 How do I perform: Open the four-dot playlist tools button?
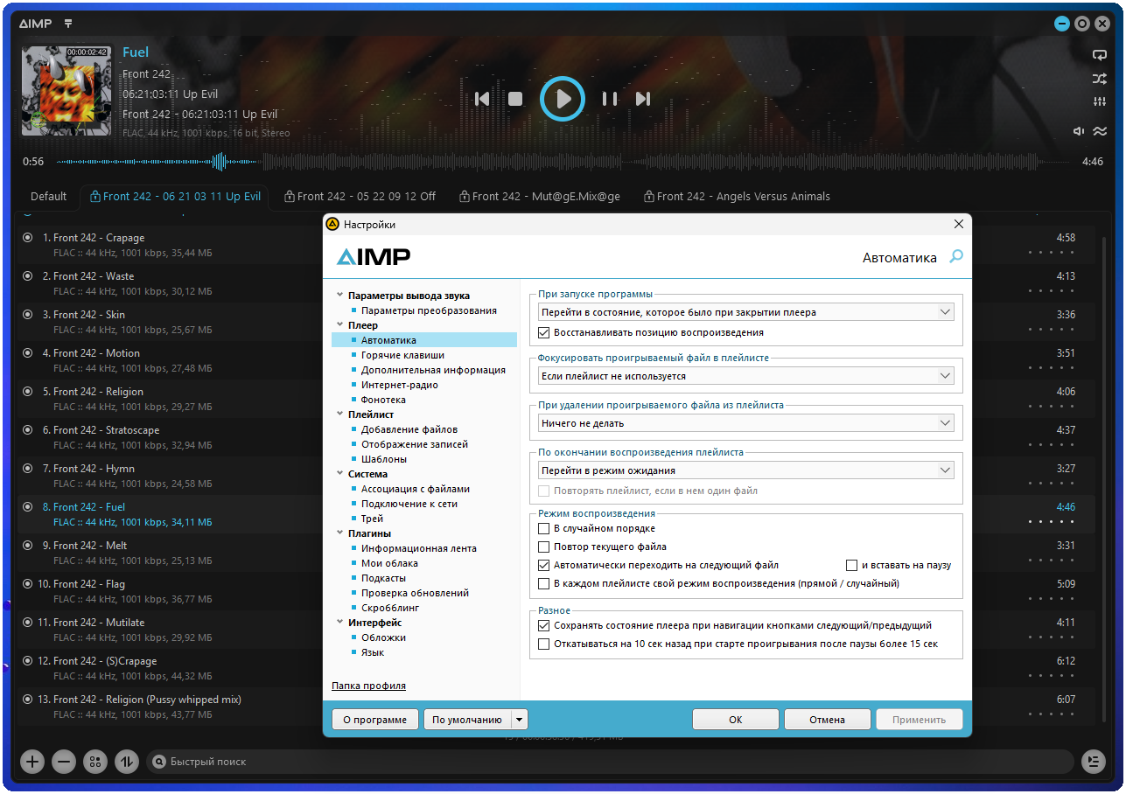click(95, 762)
